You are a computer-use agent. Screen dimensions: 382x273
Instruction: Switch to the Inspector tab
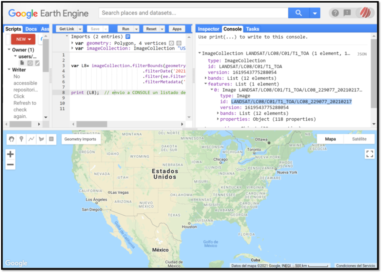pyautogui.click(x=209, y=29)
